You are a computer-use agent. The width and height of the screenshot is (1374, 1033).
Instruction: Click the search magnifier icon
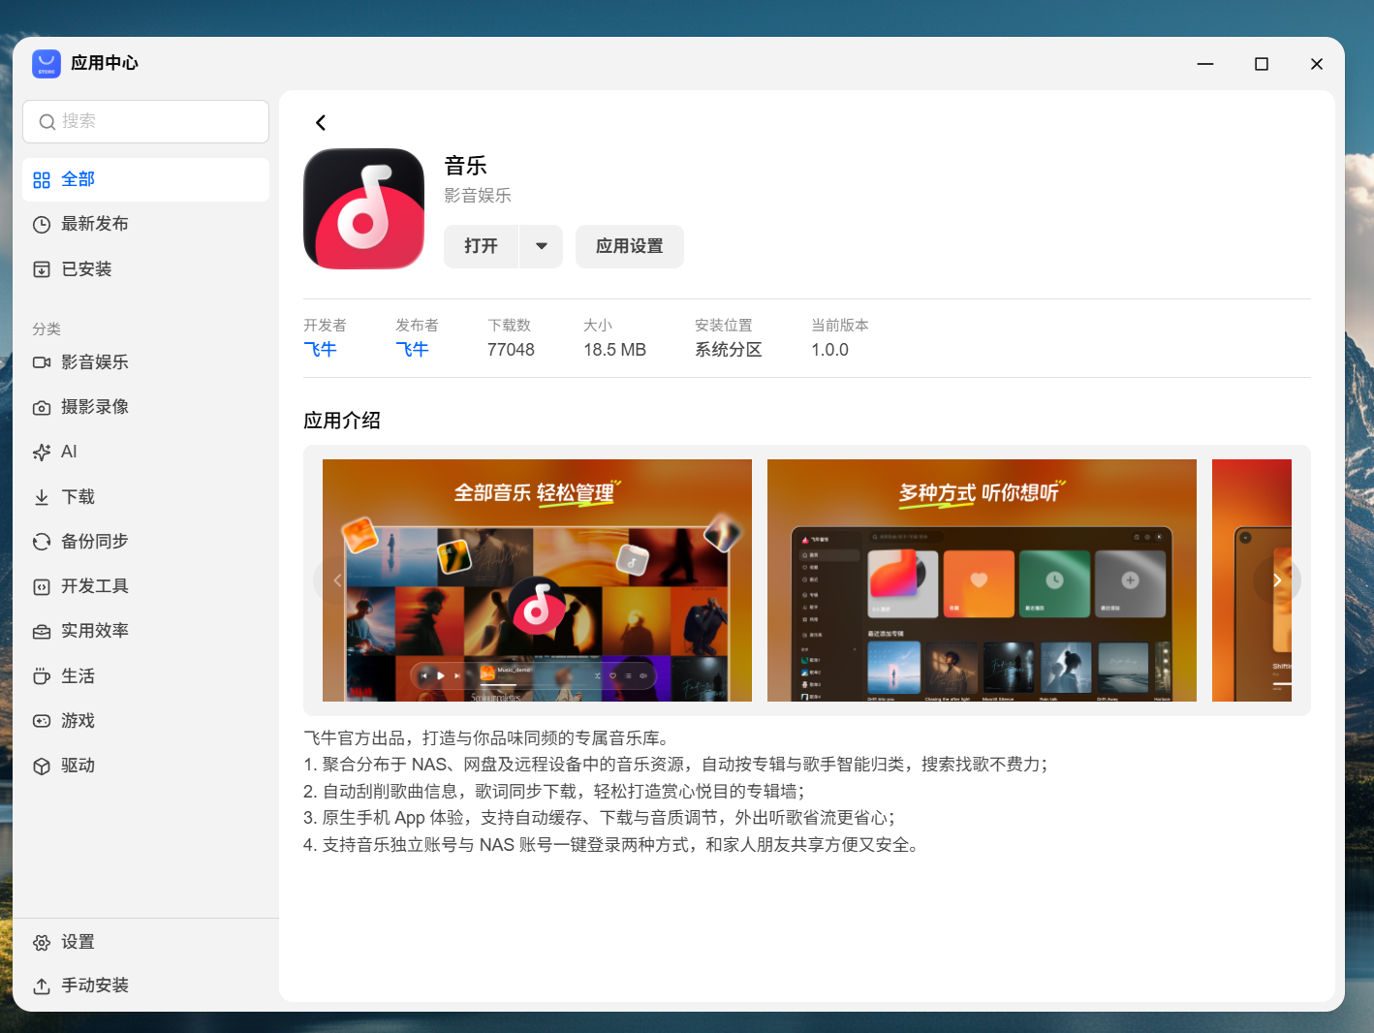(47, 122)
